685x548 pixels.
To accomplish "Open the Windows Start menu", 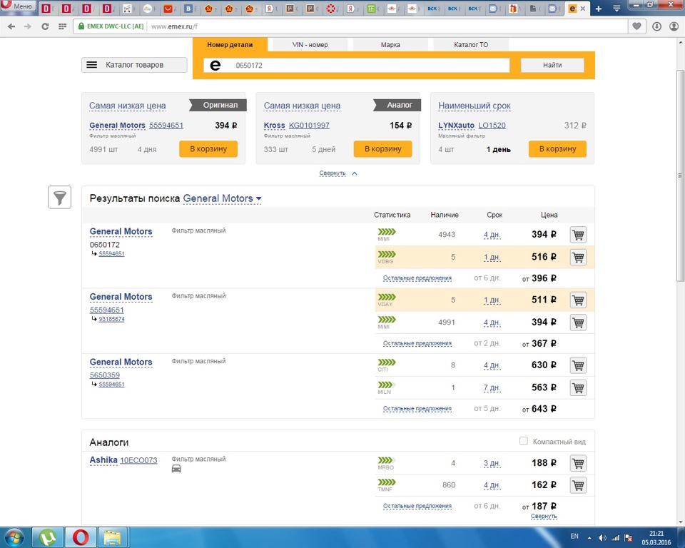I will click(14, 537).
